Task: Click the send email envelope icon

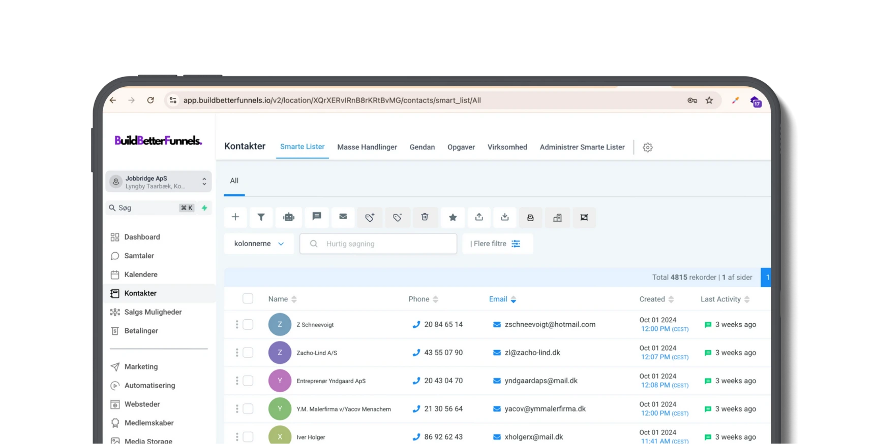Action: coord(343,217)
